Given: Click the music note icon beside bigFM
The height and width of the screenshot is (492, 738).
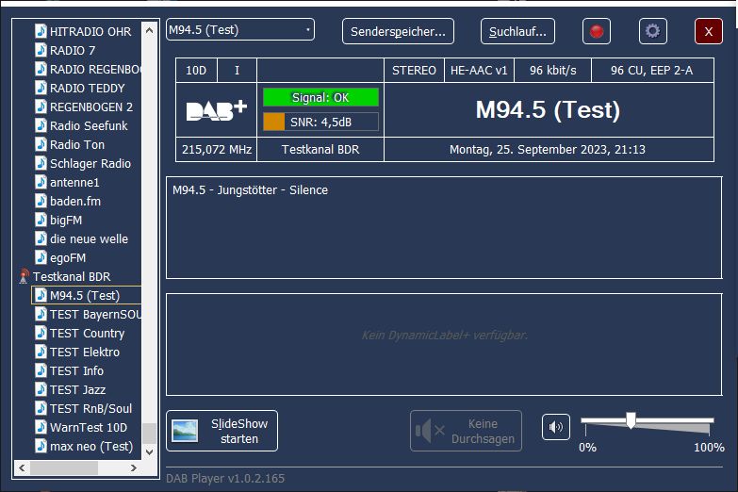Looking at the screenshot, I should [41, 220].
